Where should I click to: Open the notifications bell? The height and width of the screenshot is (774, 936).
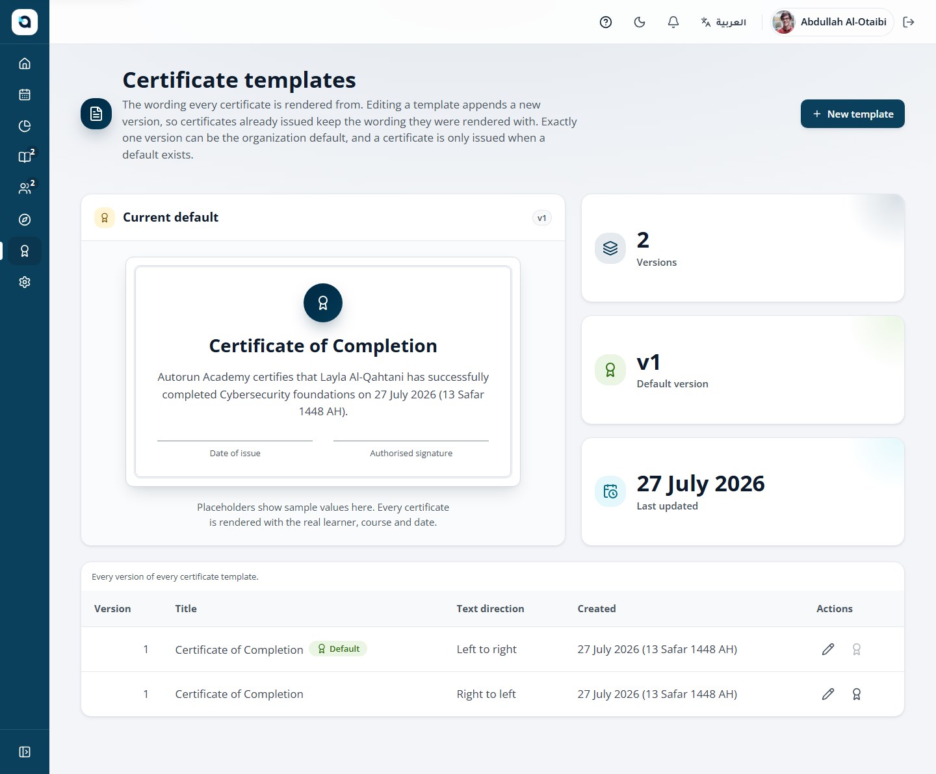tap(673, 22)
